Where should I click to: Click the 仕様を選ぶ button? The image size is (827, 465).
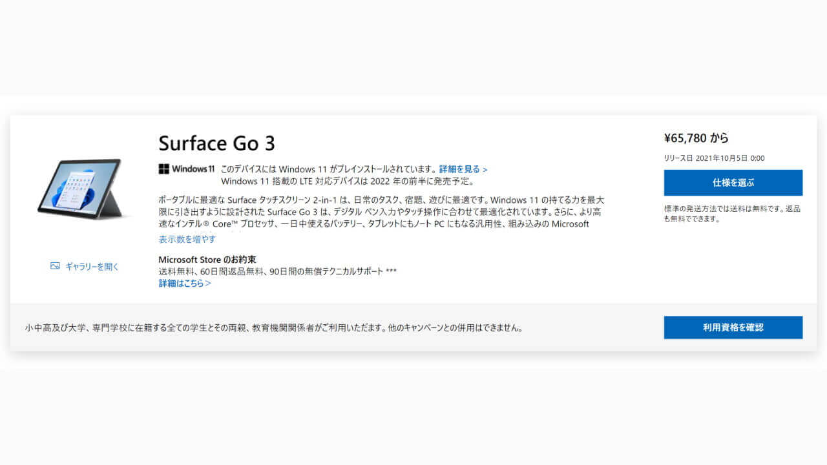tap(733, 183)
